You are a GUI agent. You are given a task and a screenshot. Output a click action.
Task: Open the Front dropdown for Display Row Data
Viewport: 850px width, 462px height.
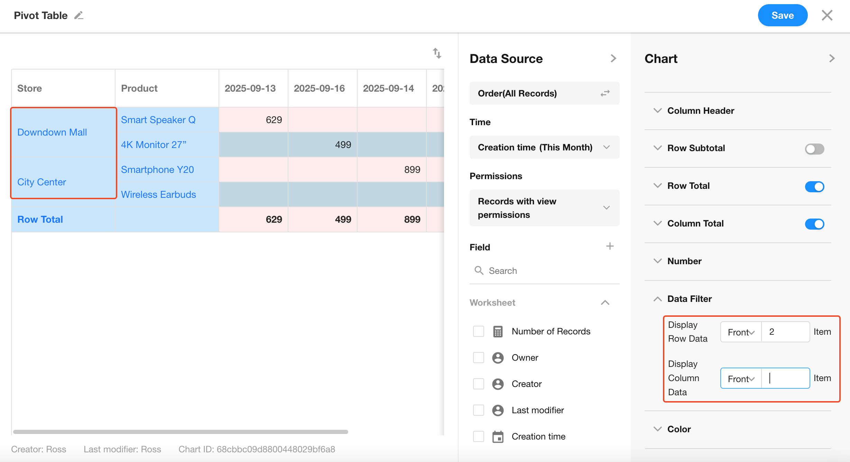(741, 332)
